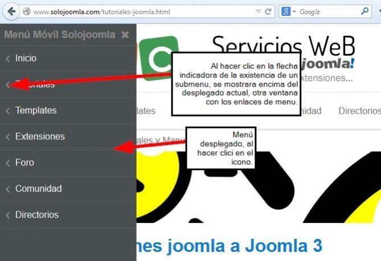Click the yellow and black banner image
Viewport: 381px width, 261px height.
click(259, 187)
